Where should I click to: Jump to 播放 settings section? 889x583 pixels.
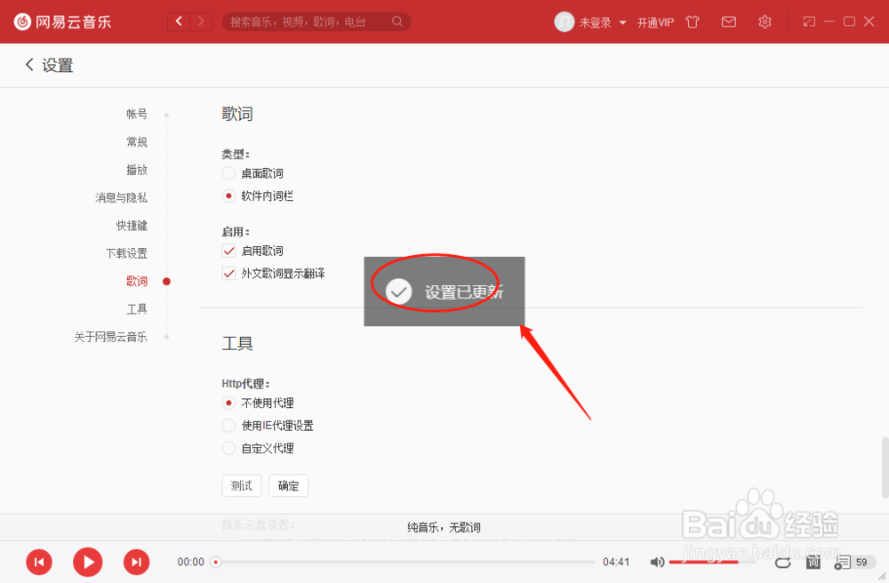(137, 170)
